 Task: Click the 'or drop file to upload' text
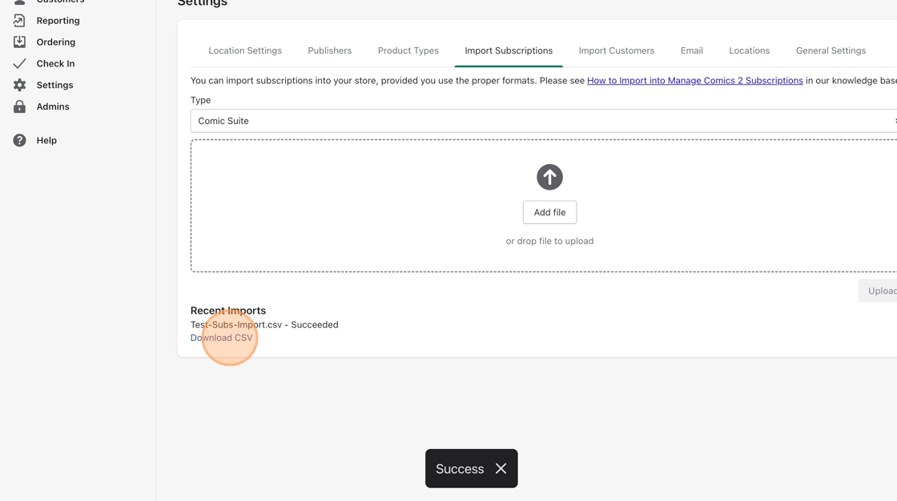549,241
